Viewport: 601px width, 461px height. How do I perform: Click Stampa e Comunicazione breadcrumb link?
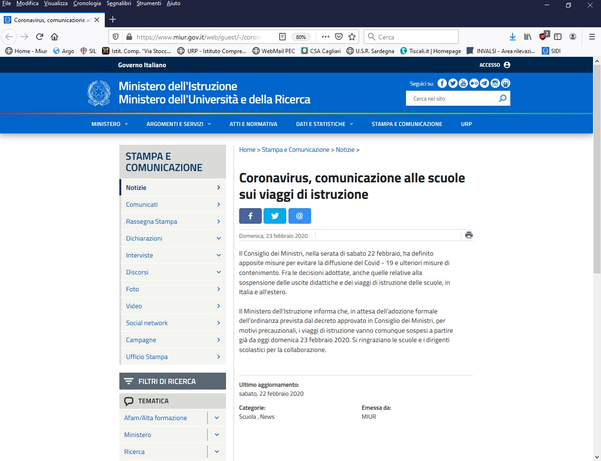295,149
